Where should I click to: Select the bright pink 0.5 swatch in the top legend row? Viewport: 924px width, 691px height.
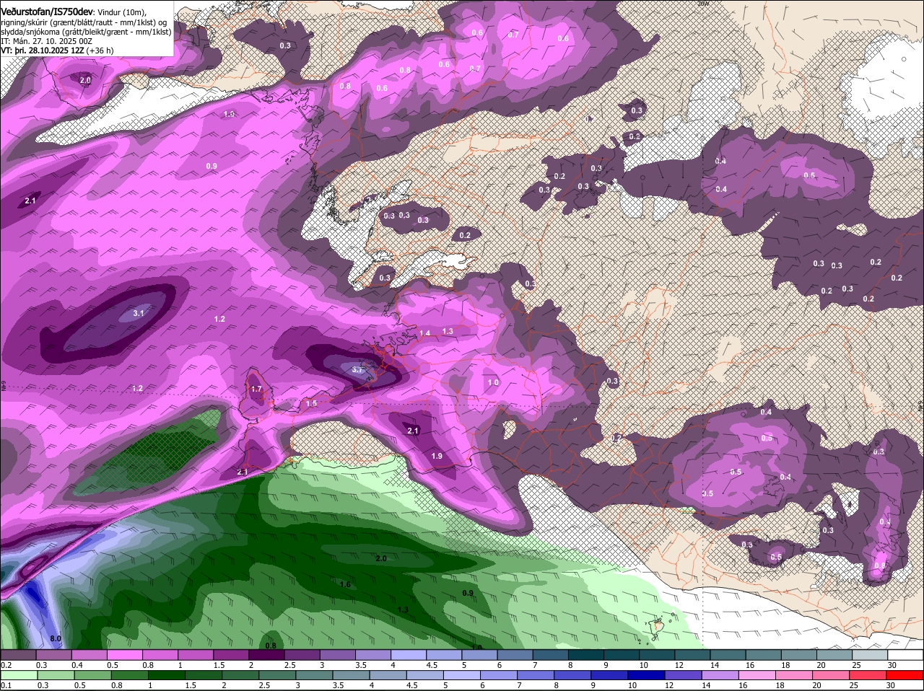124,655
